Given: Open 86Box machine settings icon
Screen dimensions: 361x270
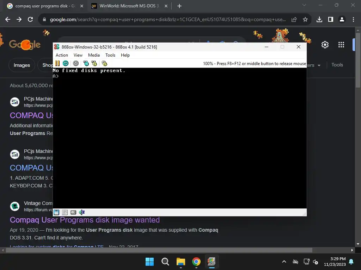Looking at the screenshot, I should click(104, 63).
